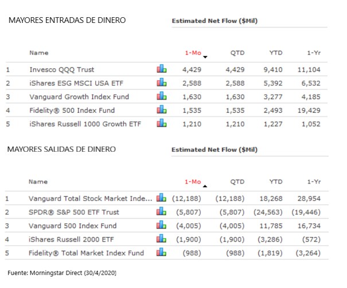Viewport: 347px width, 288px height.
Task: Toggle descending sort arrow on inflows 1-Mo column
Action: coord(205,57)
